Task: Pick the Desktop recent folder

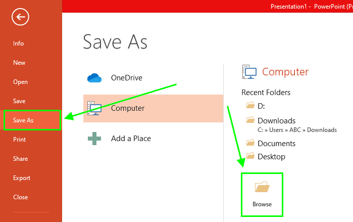Action: point(271,157)
